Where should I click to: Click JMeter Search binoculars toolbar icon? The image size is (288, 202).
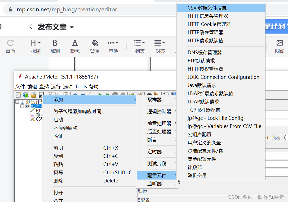click(x=149, y=94)
